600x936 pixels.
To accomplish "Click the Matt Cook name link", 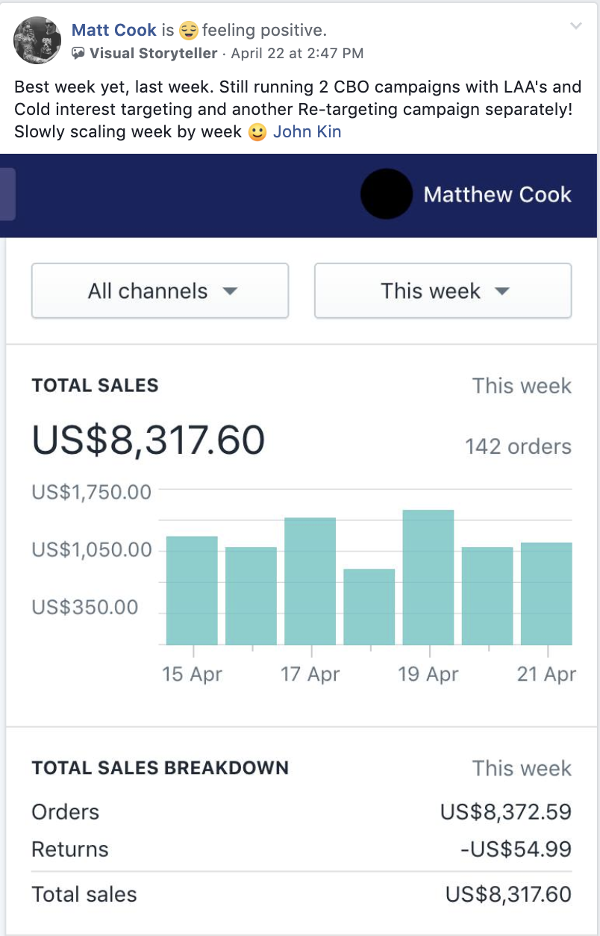I will 113,30.
